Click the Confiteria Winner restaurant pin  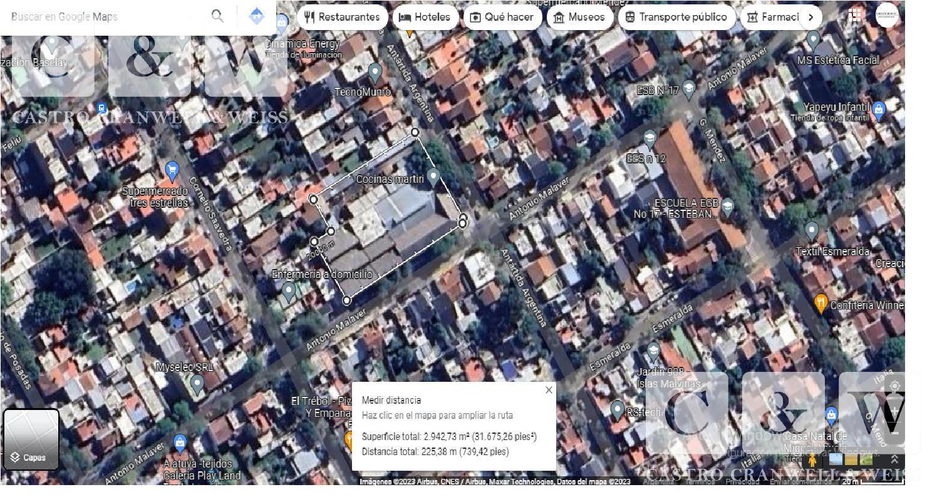point(821,304)
